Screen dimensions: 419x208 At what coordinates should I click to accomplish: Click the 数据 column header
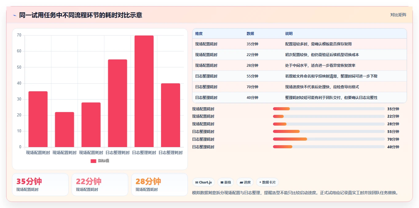250,34
